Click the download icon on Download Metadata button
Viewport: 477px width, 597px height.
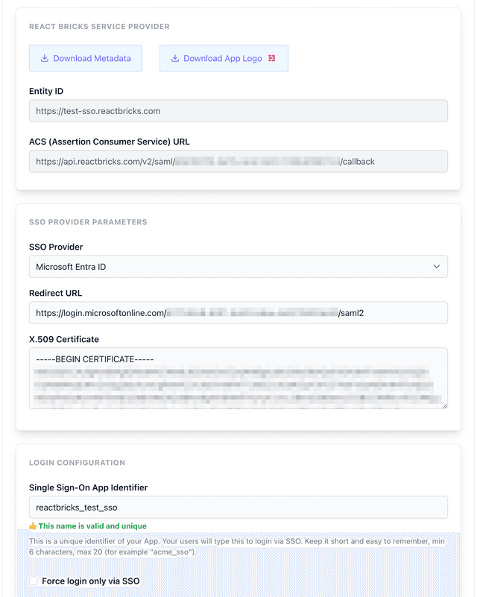tap(43, 58)
